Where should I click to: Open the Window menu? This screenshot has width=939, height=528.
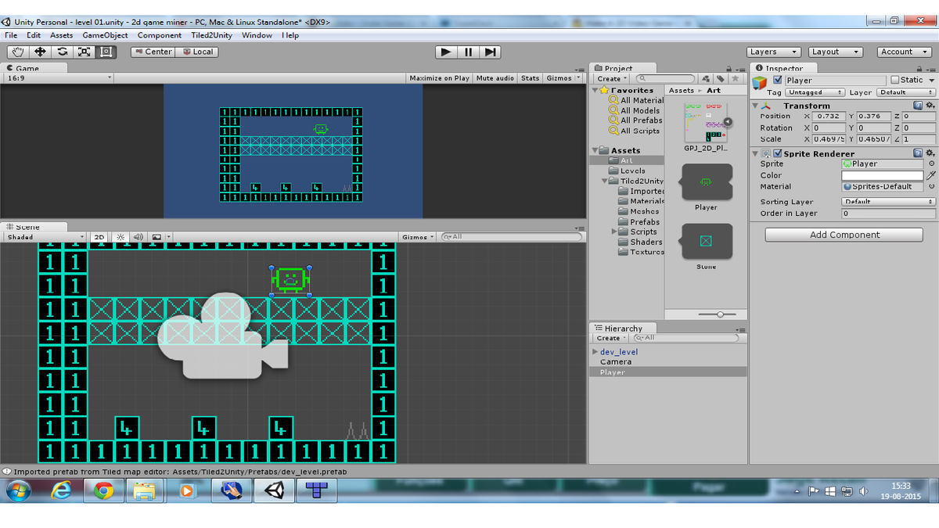[x=257, y=35]
